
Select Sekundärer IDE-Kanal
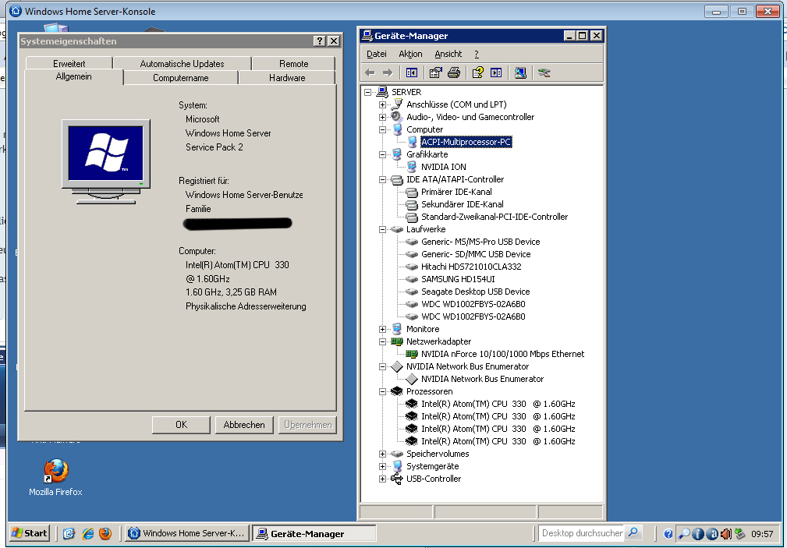coord(463,204)
